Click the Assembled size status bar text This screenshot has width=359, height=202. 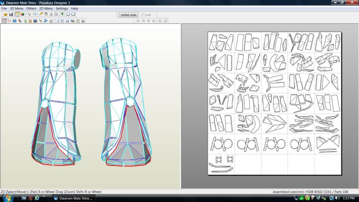[x=310, y=192]
